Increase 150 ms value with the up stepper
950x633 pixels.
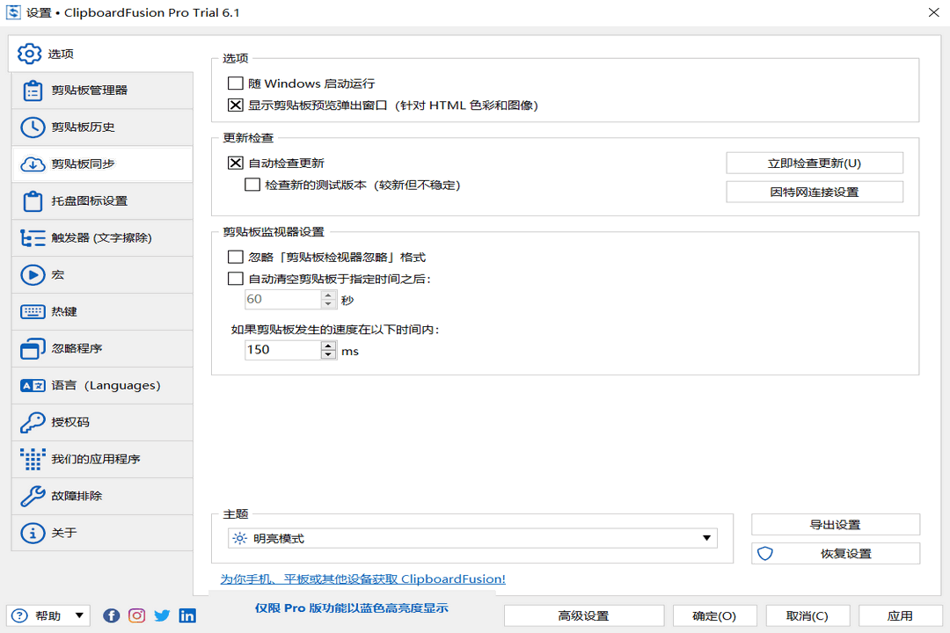(x=327, y=346)
